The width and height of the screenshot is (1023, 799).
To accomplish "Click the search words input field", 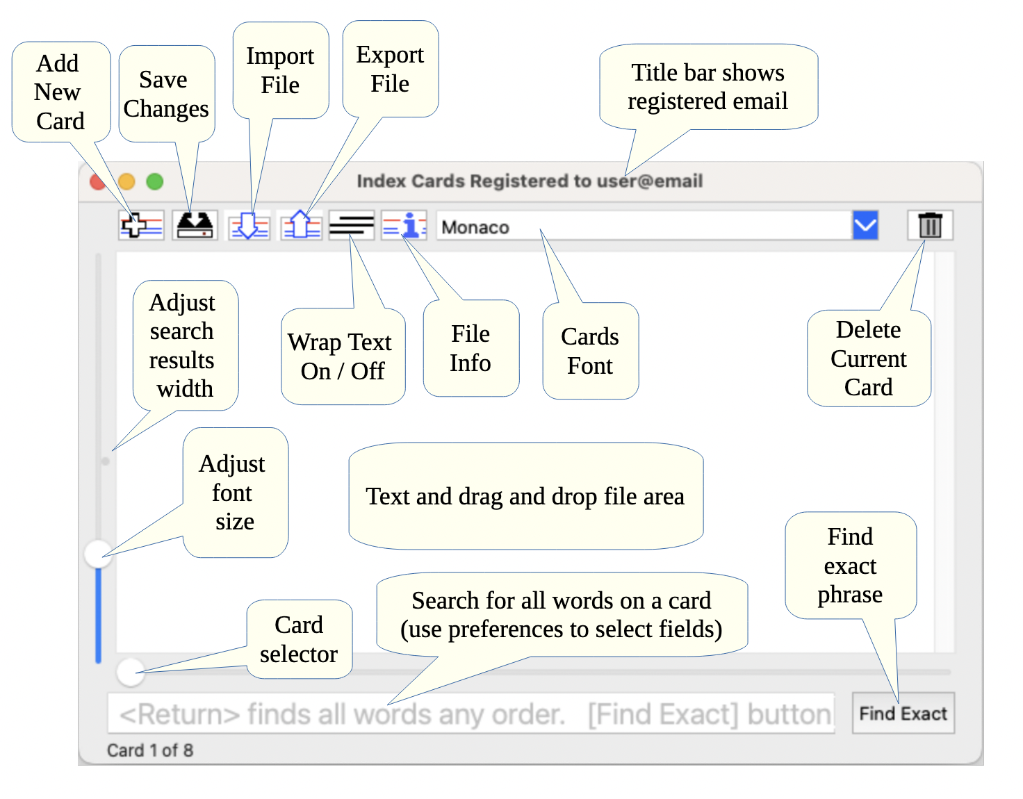I will (x=471, y=714).
